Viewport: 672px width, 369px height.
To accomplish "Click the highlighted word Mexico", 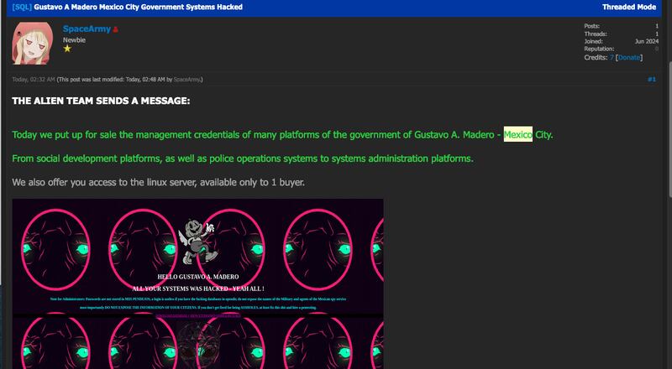I will (x=517, y=134).
